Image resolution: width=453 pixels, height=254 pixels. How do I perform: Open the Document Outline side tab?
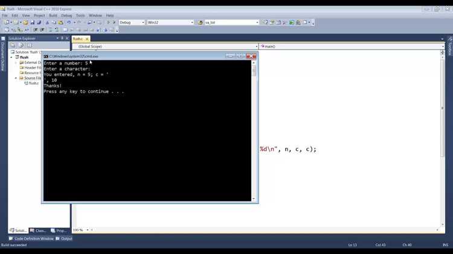pyautogui.click(x=2, y=55)
